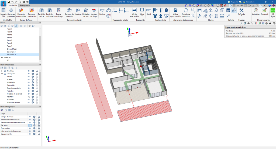Choose Partición vertical tool
The image size is (276, 149).
click(x=41, y=13)
